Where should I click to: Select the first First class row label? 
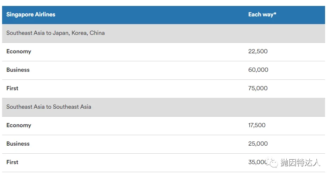12,88
